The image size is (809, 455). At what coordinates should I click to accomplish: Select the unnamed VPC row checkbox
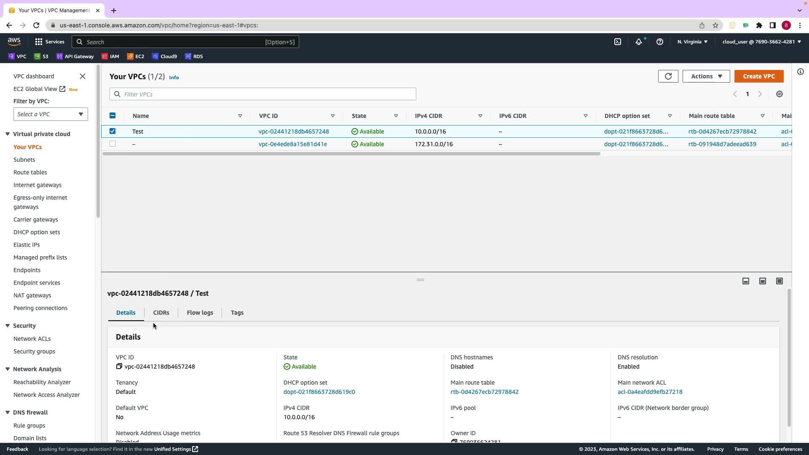coord(113,144)
